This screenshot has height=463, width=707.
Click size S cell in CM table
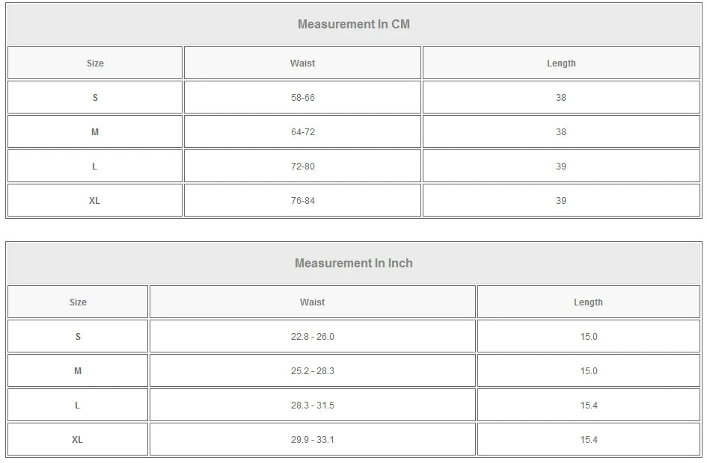(x=95, y=98)
